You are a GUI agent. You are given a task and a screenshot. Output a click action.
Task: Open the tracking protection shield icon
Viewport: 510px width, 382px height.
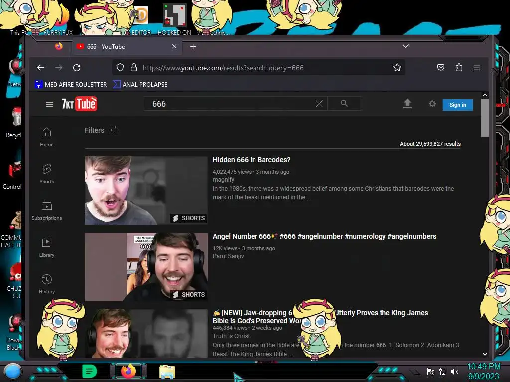[120, 67]
